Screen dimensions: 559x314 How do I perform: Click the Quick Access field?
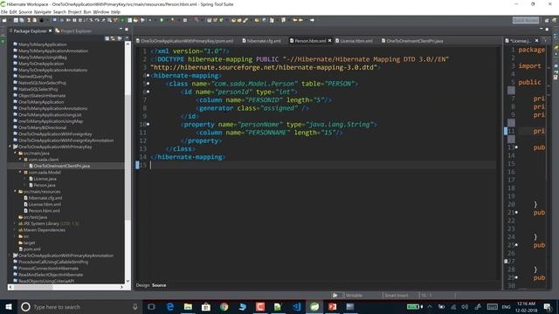coord(526,20)
